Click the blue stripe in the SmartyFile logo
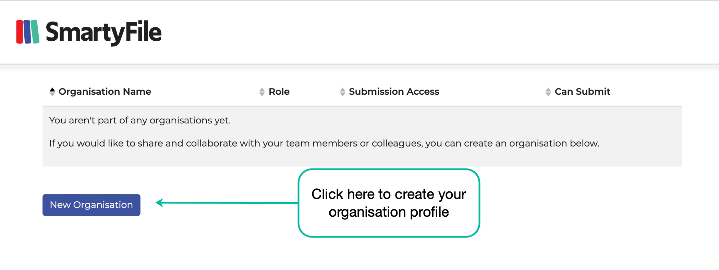Image resolution: width=719 pixels, height=270 pixels. 27,32
